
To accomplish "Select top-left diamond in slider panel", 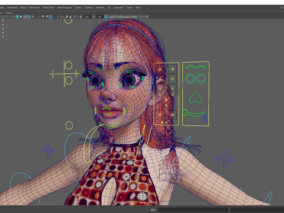I will tap(160, 69).
